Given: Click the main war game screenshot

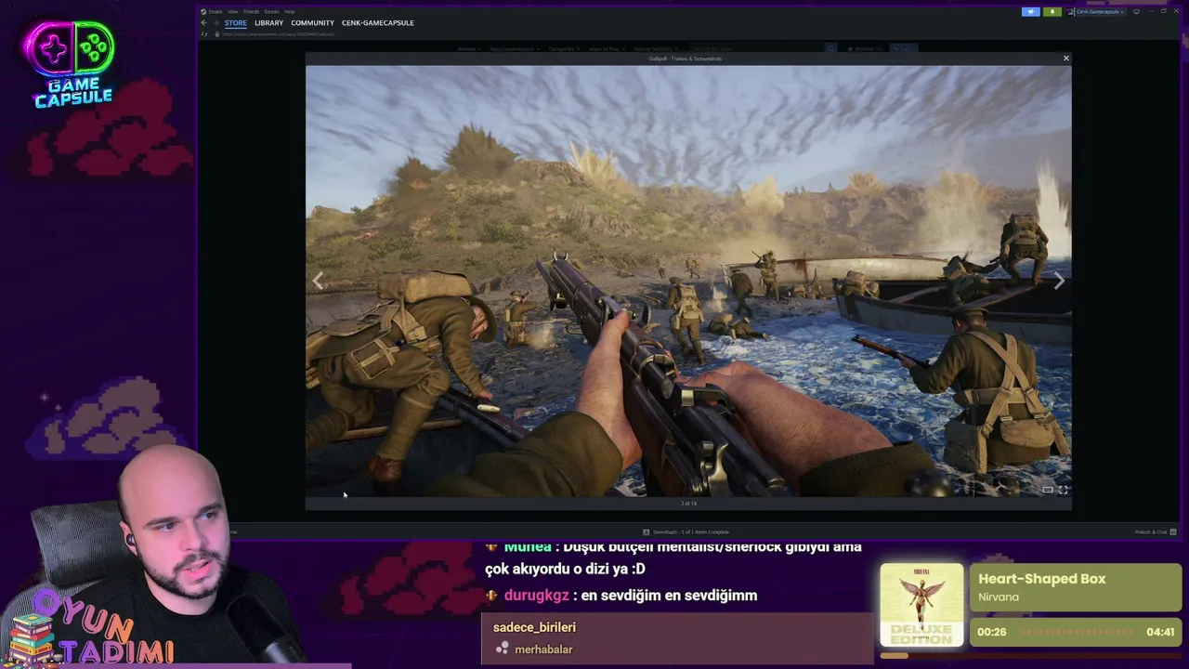Looking at the screenshot, I should point(688,281).
